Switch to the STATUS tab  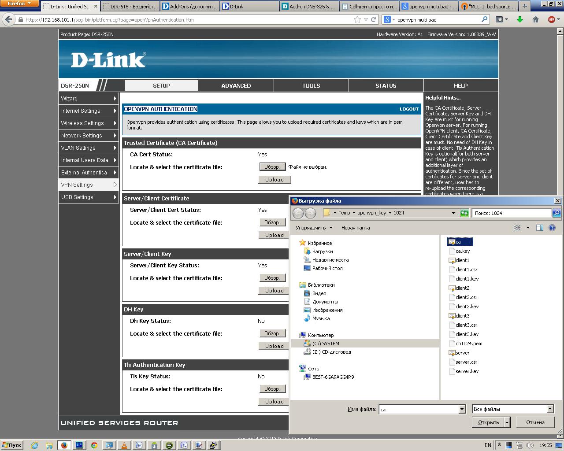tap(386, 85)
